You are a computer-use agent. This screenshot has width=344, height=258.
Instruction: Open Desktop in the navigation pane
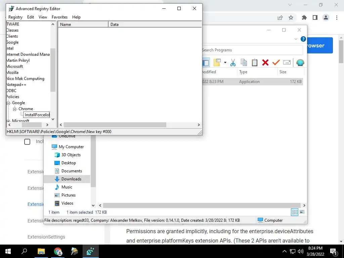[x=65, y=163]
